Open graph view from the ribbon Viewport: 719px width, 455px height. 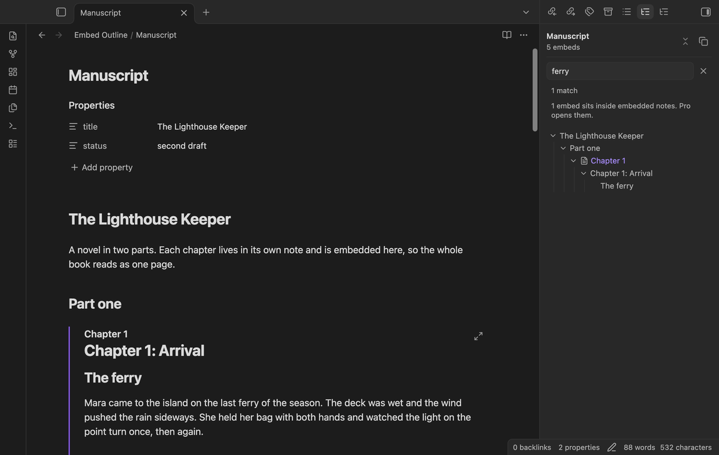(x=13, y=54)
